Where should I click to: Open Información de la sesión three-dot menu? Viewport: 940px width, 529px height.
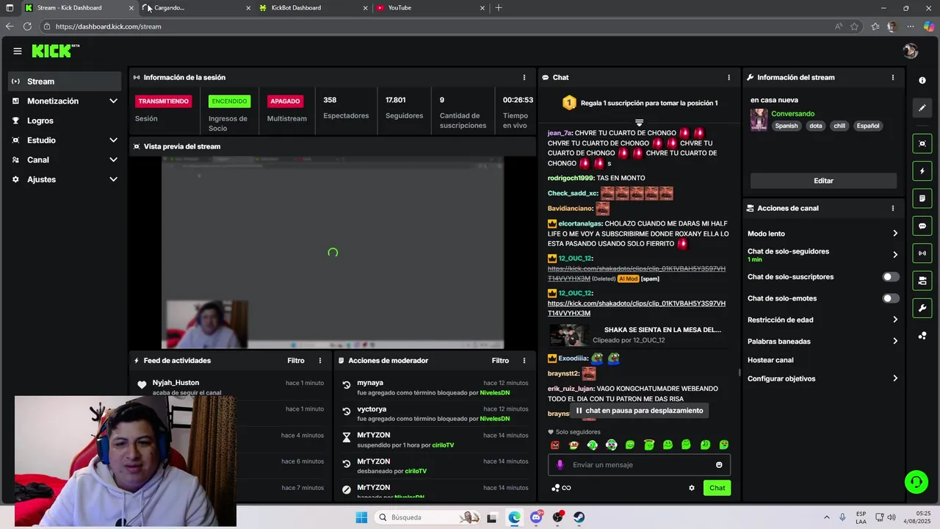(524, 77)
